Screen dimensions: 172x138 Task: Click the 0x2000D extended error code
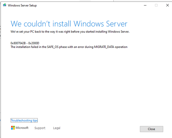point(34,43)
